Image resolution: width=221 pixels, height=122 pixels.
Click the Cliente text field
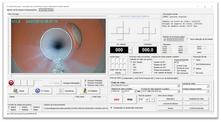click(40, 99)
